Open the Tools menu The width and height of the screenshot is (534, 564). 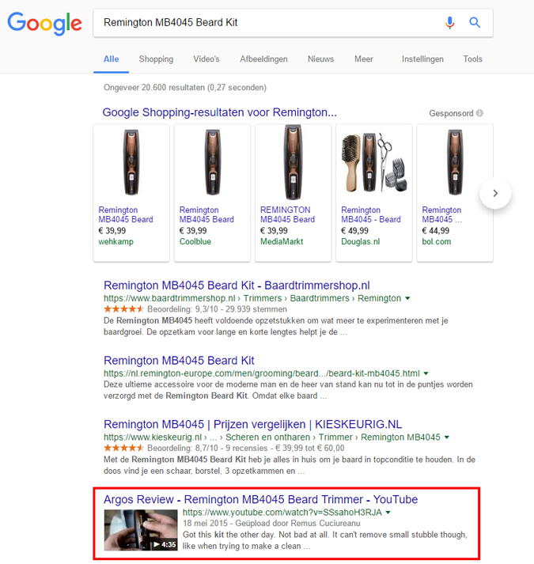coord(472,59)
